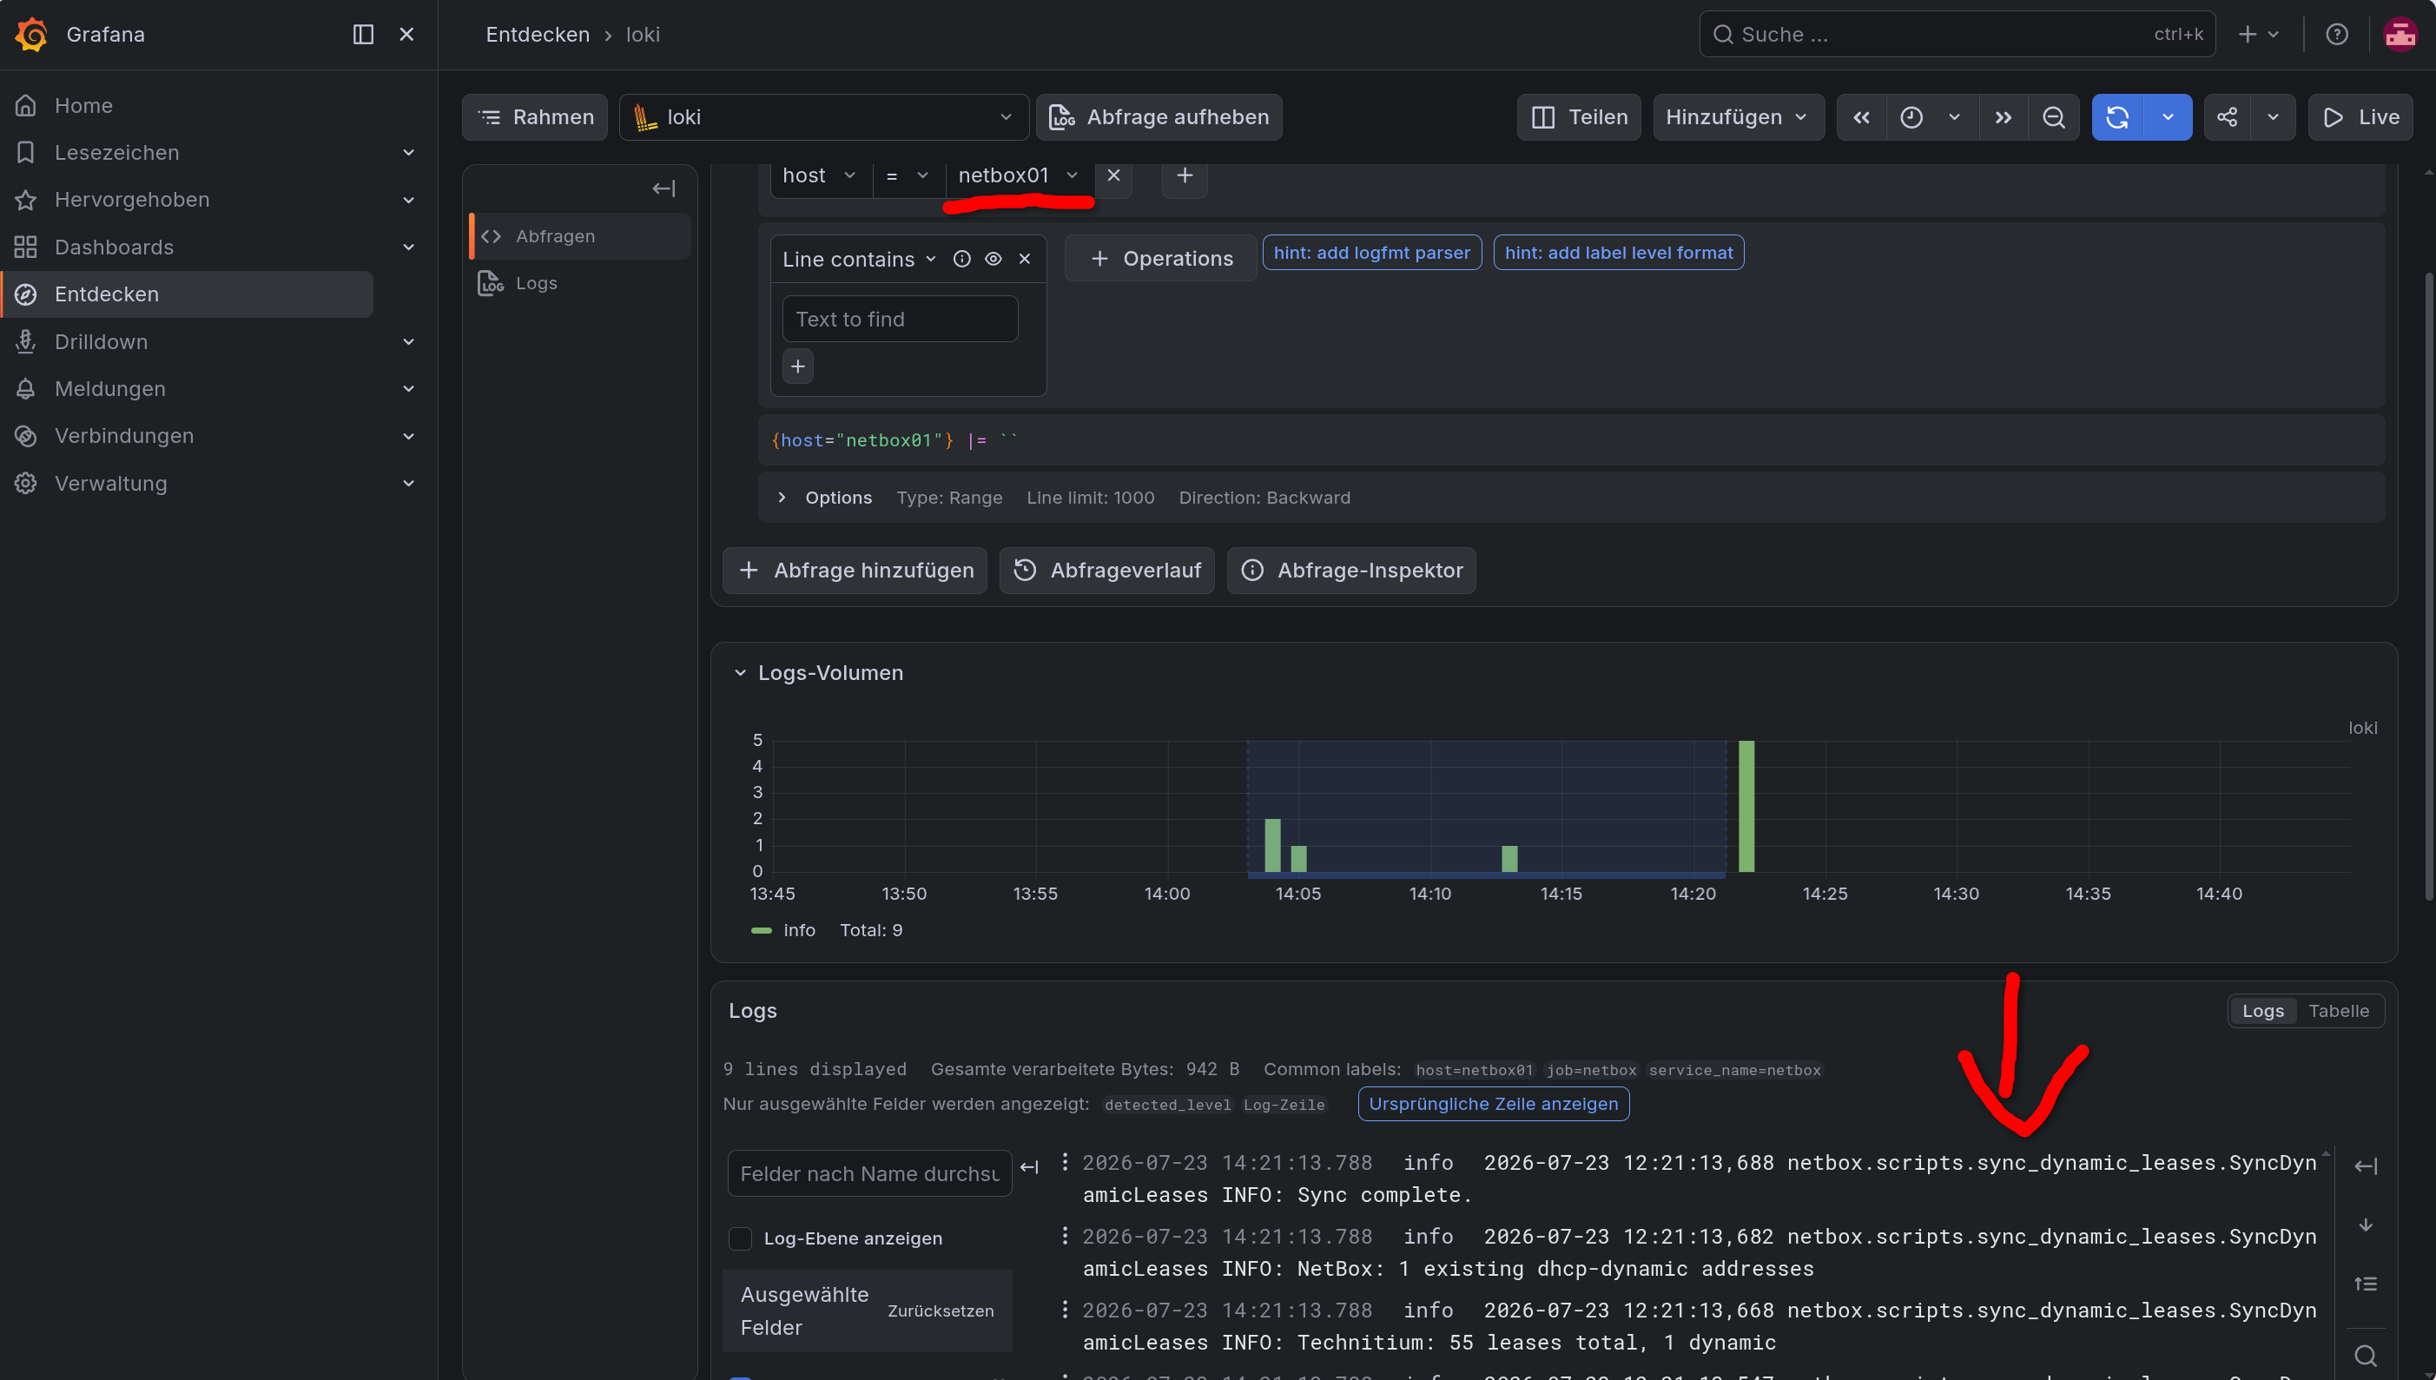
Task: Switch the view toggle to Tabelle
Action: [x=2339, y=1010]
